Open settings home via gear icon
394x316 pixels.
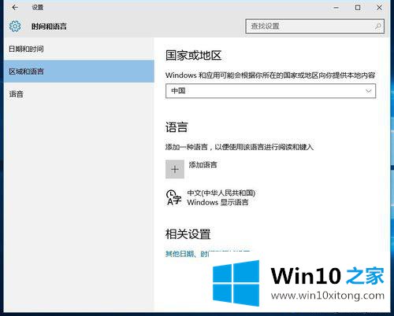[15, 26]
